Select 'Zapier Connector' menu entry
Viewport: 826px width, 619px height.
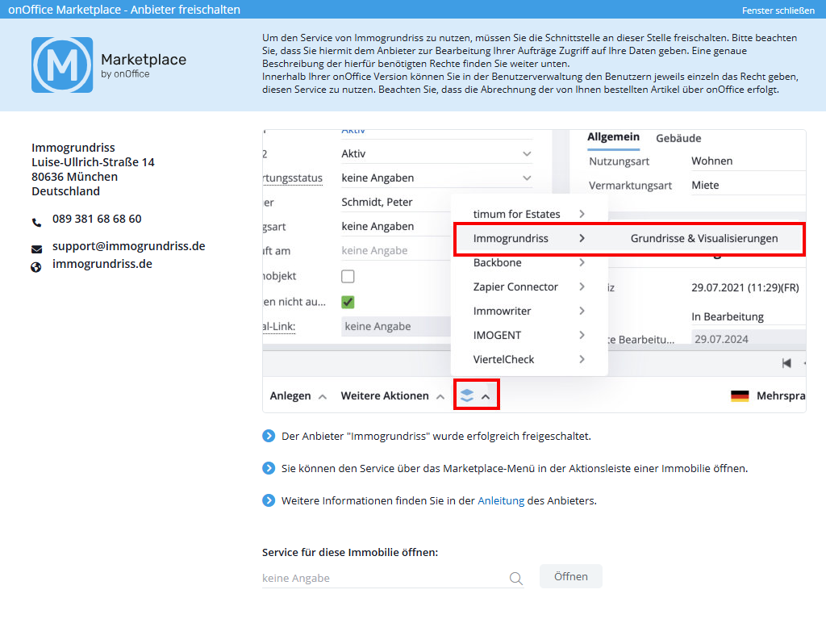click(515, 286)
